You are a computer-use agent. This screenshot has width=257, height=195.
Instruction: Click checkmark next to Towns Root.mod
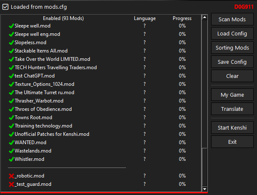point(11,117)
